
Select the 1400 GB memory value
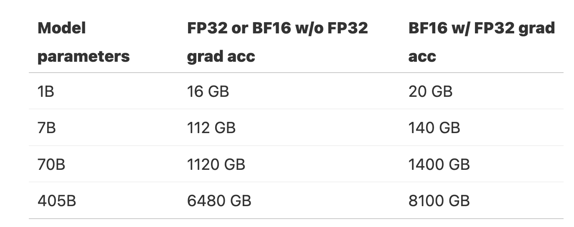point(439,164)
